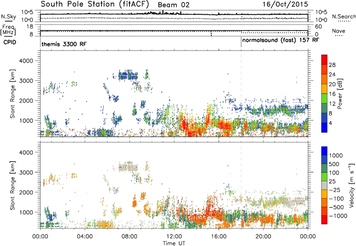
Task: Click the '1000' velocity colorbar tick
Action: 336,155
